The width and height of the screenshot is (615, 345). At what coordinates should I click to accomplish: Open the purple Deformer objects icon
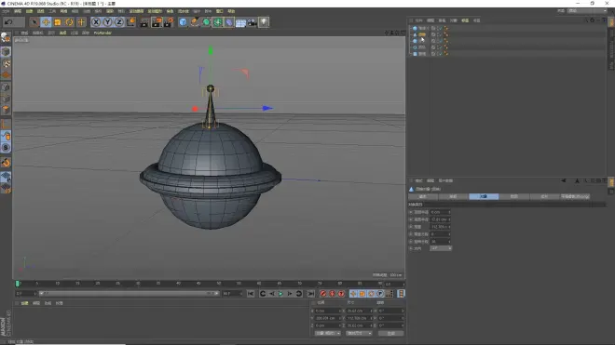tap(229, 22)
